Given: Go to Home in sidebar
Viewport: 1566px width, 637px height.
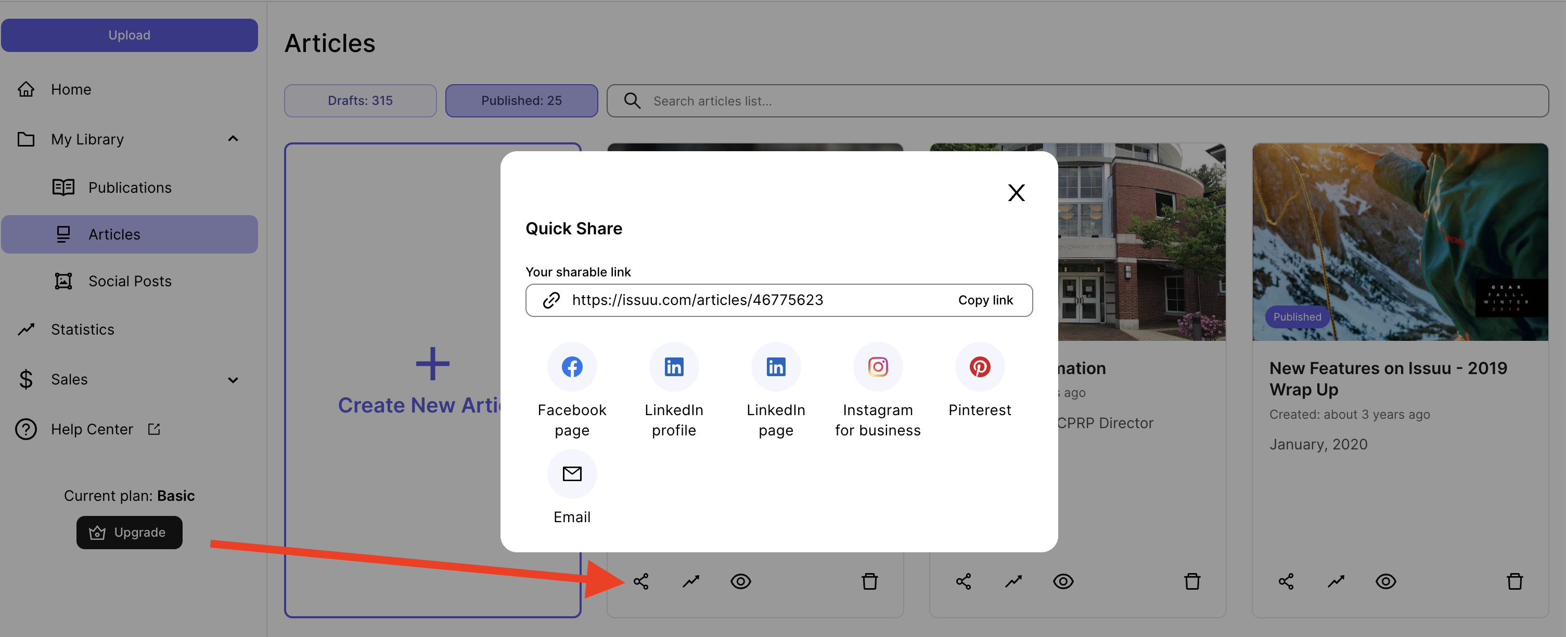Looking at the screenshot, I should [71, 89].
